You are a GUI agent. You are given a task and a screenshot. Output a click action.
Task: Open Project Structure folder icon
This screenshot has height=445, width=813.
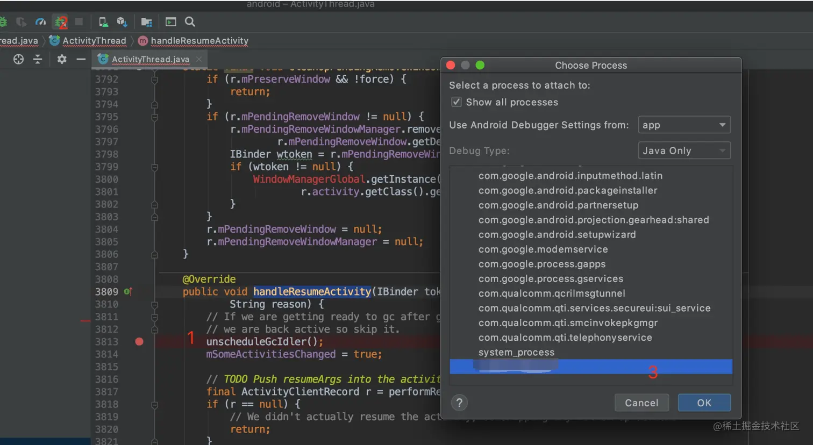(146, 22)
